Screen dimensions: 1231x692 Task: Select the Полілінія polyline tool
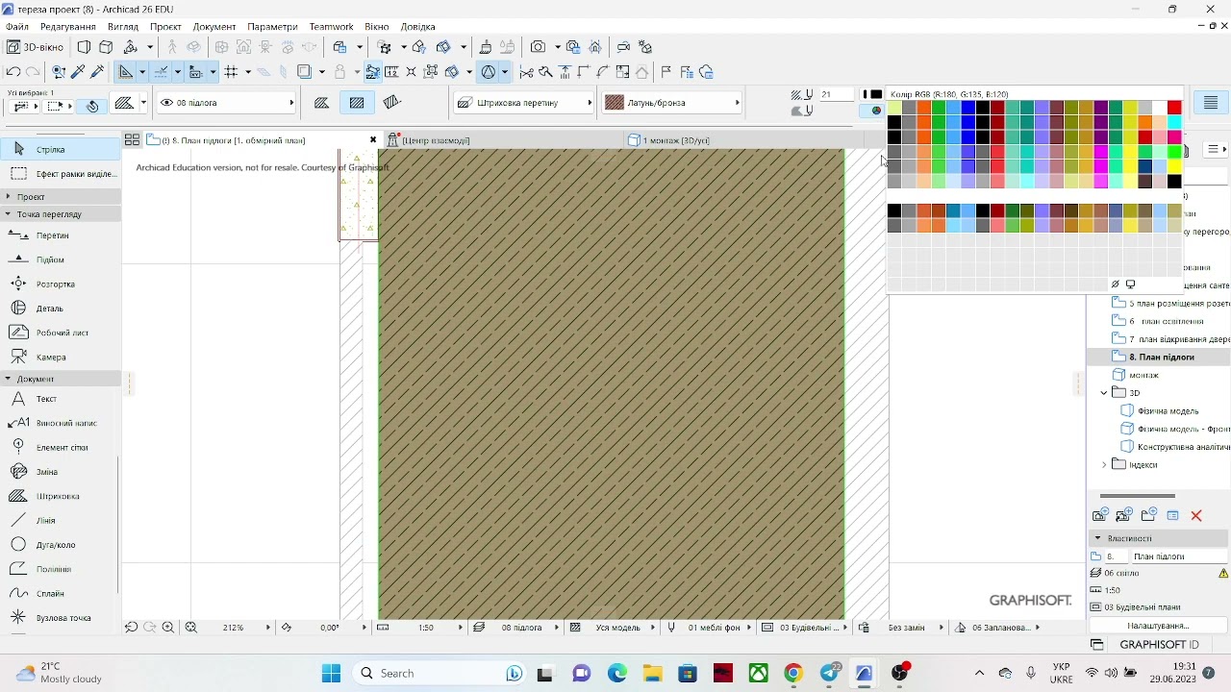pyautogui.click(x=61, y=569)
